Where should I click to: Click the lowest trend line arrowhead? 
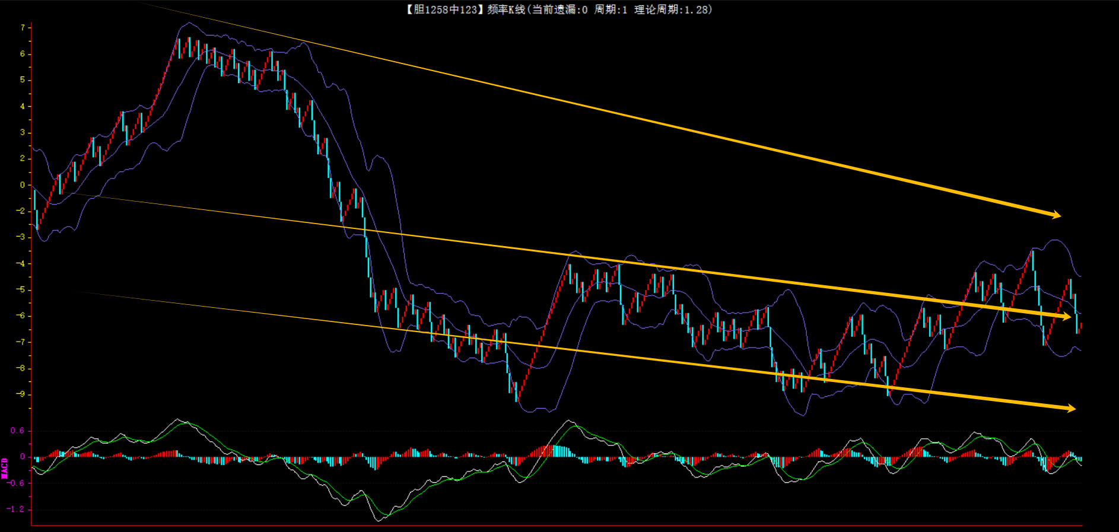[1070, 408]
